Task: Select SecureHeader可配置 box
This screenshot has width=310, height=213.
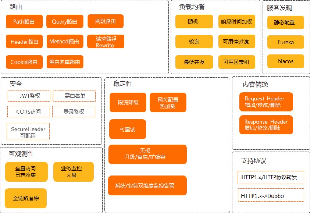Action: tap(28, 132)
